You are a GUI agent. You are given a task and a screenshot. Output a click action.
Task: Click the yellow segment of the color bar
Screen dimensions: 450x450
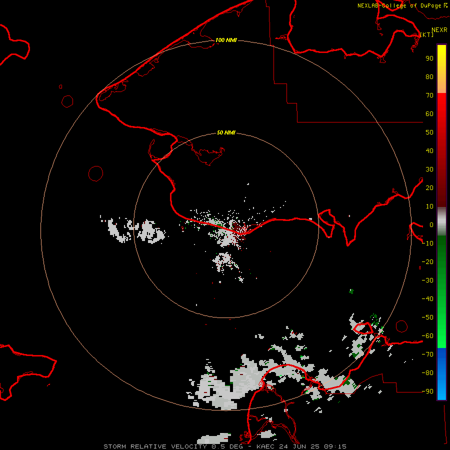point(441,69)
